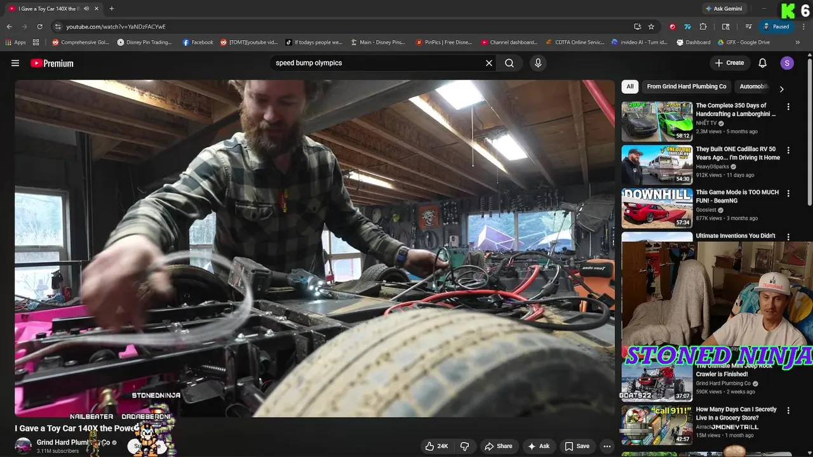Open DOWNHILL BeamNG video thumbnail
Screen dimensions: 813x457
click(x=657, y=208)
